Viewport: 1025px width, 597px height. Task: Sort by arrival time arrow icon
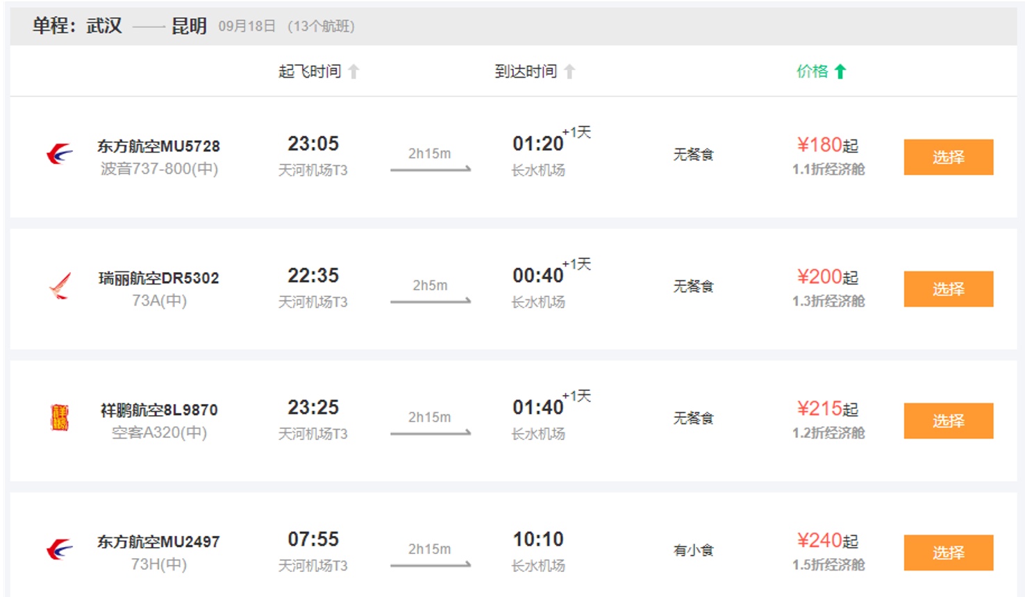click(569, 72)
